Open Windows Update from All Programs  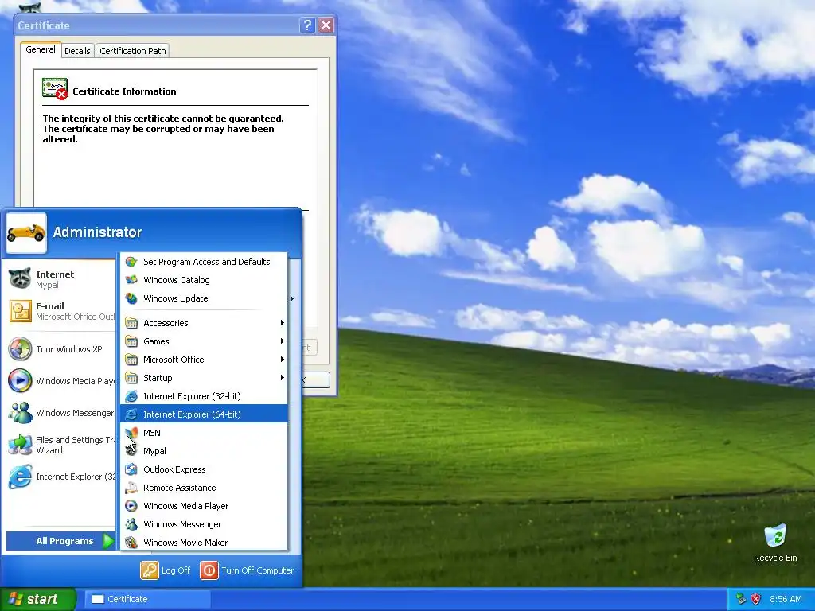click(204, 298)
